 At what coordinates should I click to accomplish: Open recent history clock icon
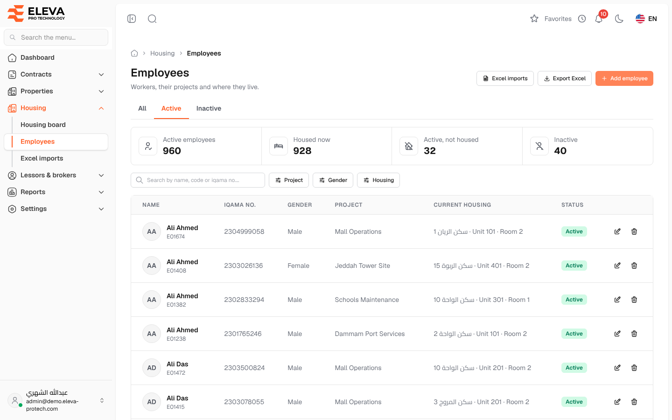tap(582, 19)
